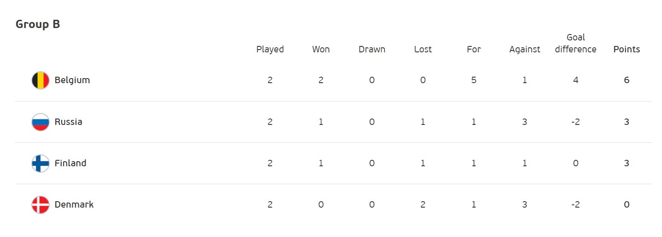The width and height of the screenshot is (662, 237).
Task: Click the Lost column header
Action: 423,49
